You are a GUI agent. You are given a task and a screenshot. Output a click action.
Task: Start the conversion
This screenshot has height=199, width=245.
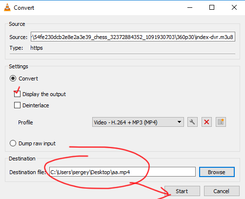point(182,191)
